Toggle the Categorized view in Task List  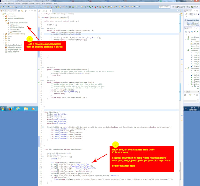pos(192,14)
